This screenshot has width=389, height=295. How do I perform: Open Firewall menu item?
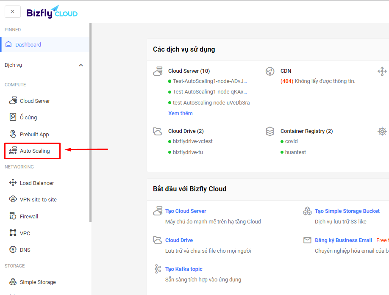pos(29,216)
